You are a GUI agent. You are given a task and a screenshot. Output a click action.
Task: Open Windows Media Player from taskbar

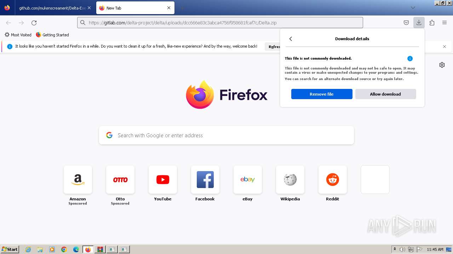click(x=52, y=249)
